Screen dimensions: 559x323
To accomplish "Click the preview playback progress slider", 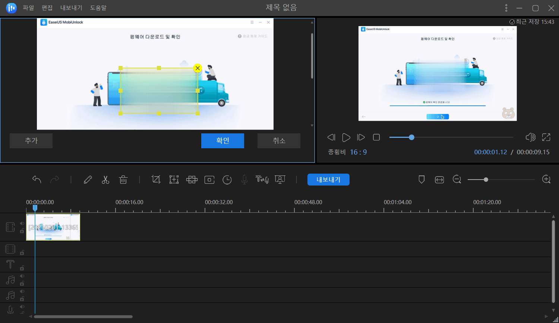I will point(451,137).
